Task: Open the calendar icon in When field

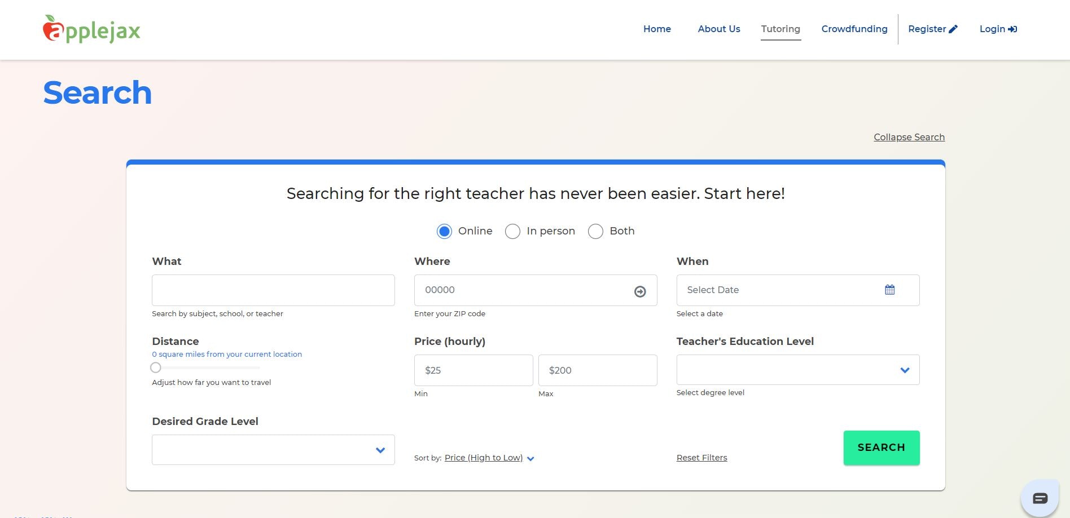Action: (x=890, y=290)
